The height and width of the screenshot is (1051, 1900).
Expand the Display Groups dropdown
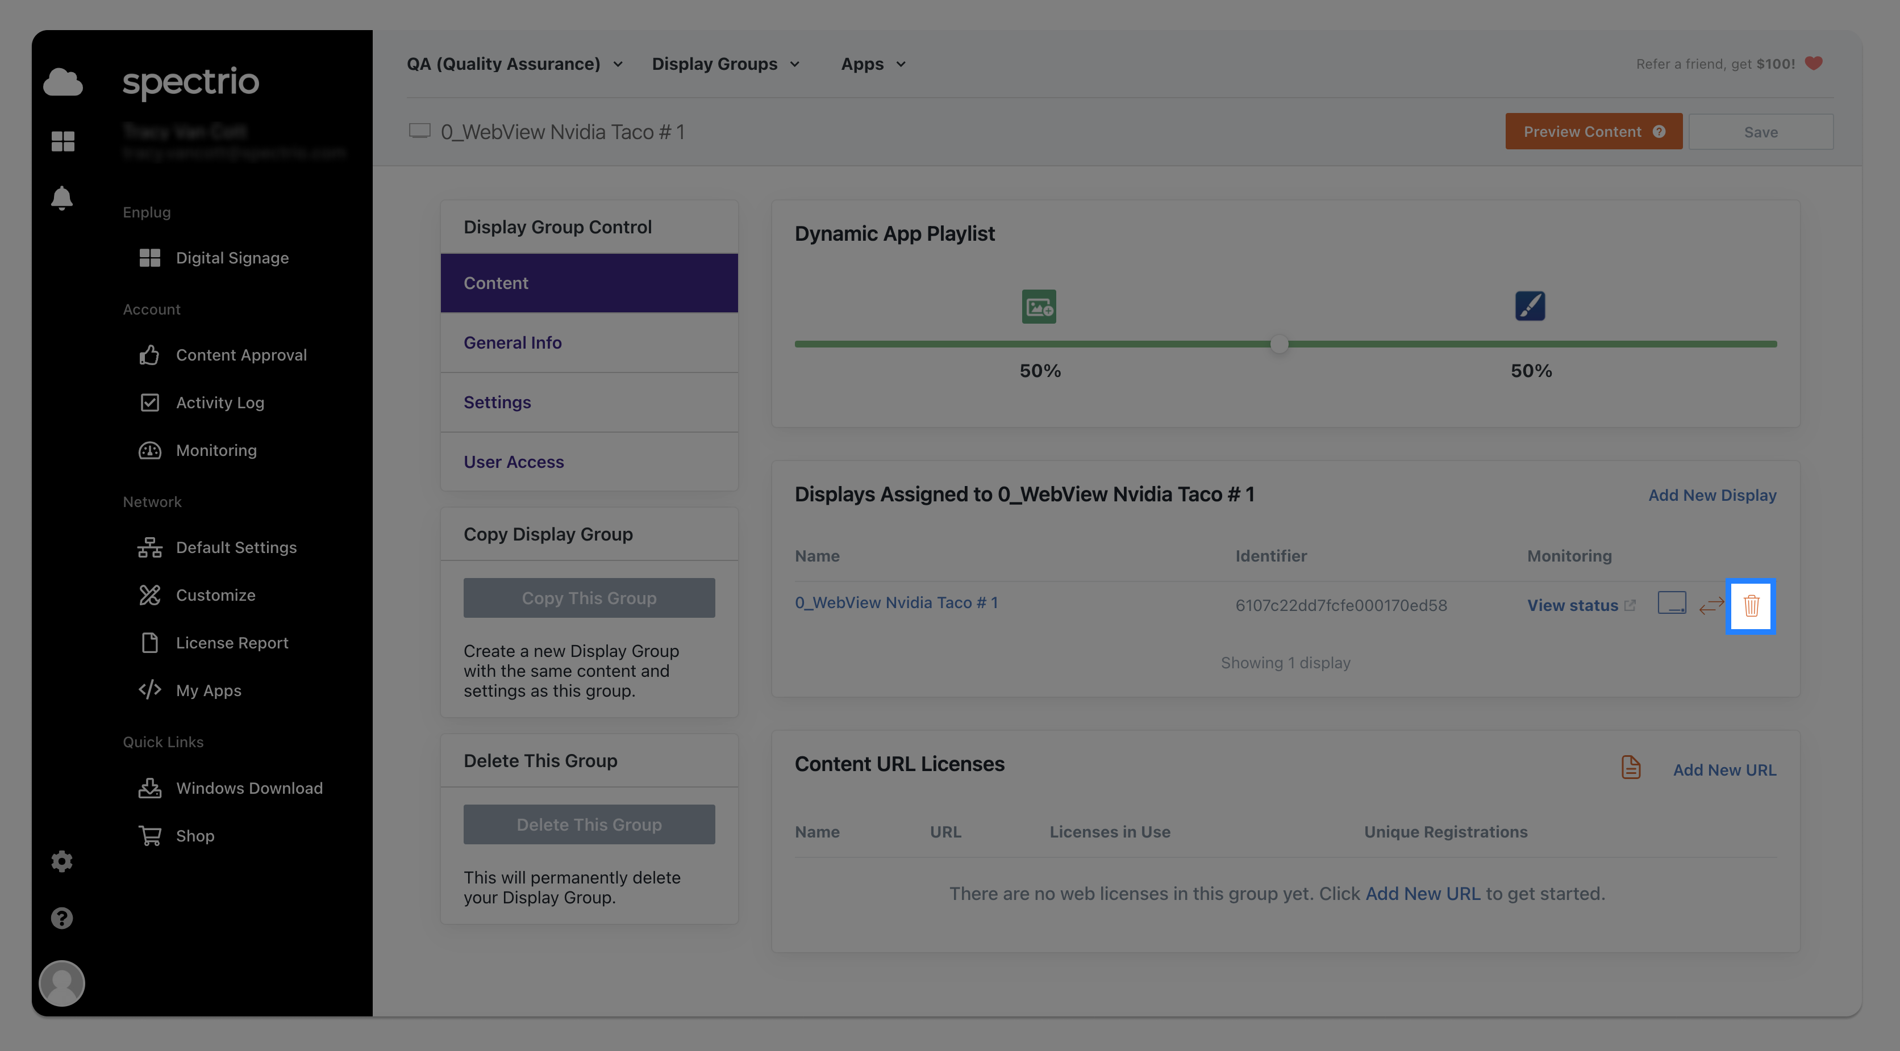(x=726, y=64)
